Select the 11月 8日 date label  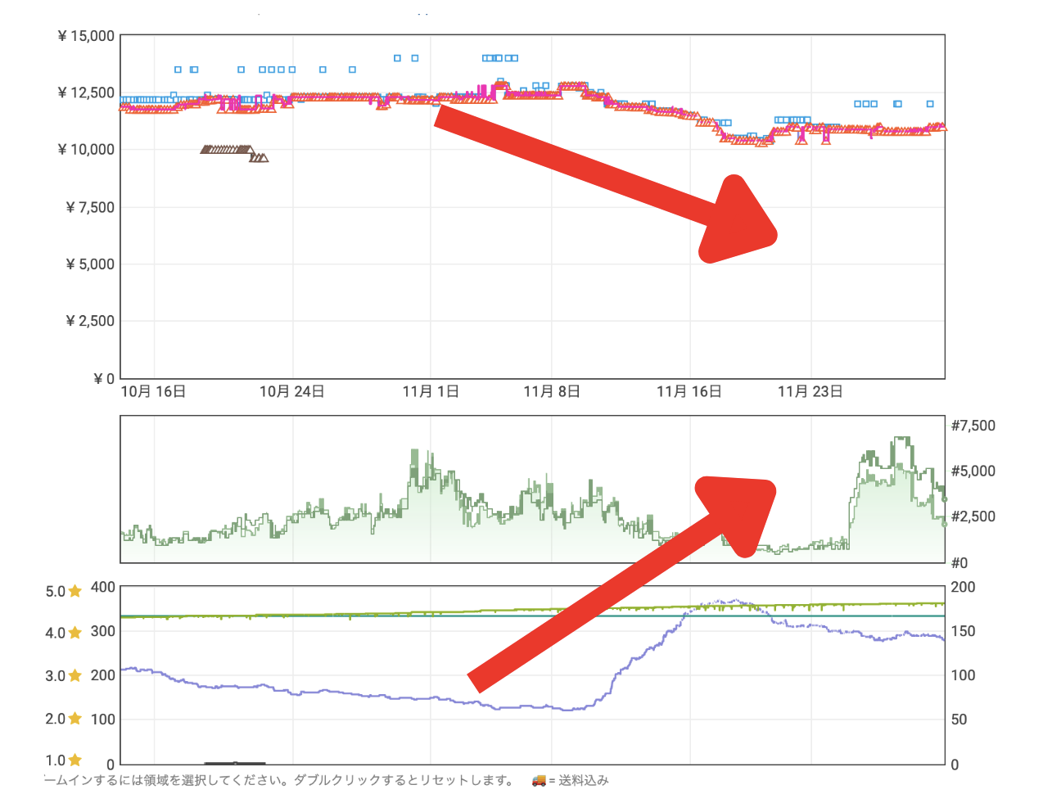(x=552, y=392)
